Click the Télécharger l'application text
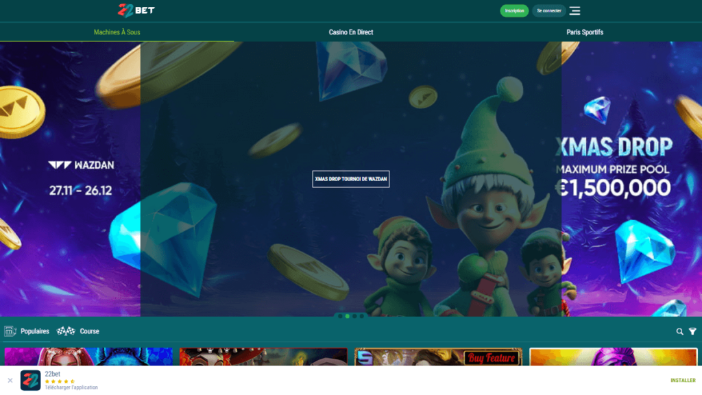Image resolution: width=702 pixels, height=395 pixels. (71, 387)
